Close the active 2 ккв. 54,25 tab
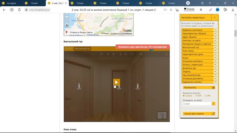This screenshot has width=237, height=133. point(66,3)
